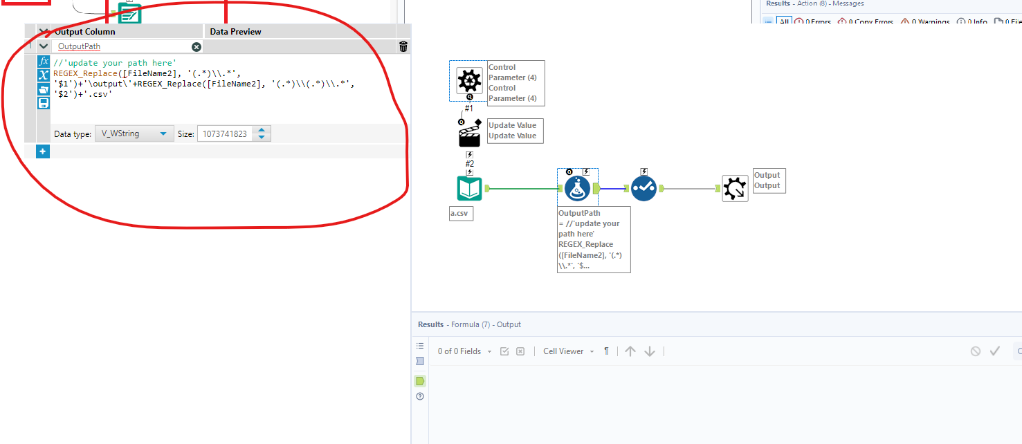
Task: Click the deselect-all fields checkbox in Results toolbar
Action: coord(520,351)
